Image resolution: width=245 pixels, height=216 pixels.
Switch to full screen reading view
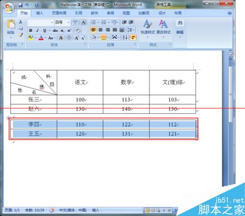(x=153, y=210)
